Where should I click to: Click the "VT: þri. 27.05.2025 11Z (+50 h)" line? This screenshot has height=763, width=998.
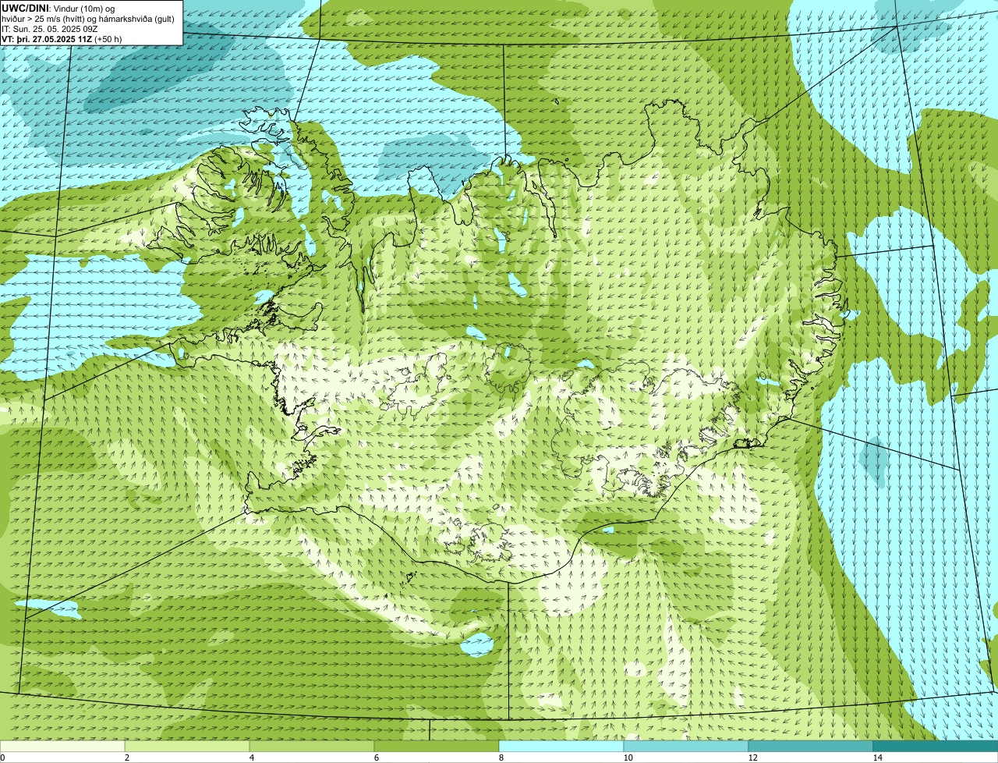[x=62, y=38]
